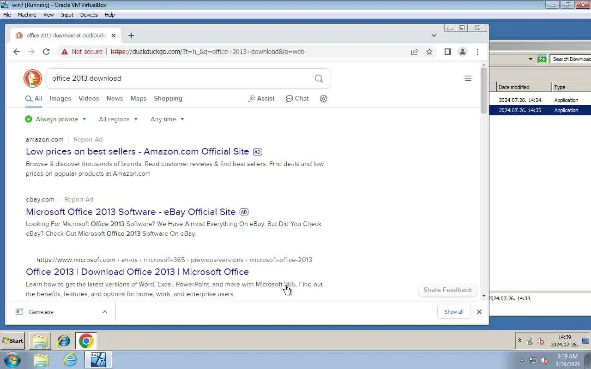Open Any time filter dropdown
591x369 pixels.
coord(167,119)
